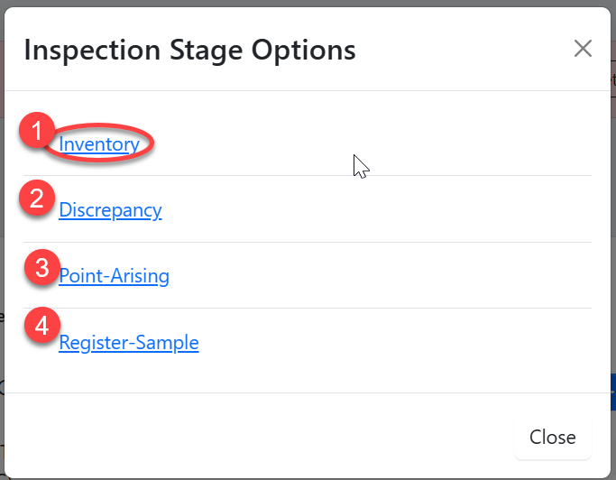Open the Discrepancy link

[x=110, y=210]
